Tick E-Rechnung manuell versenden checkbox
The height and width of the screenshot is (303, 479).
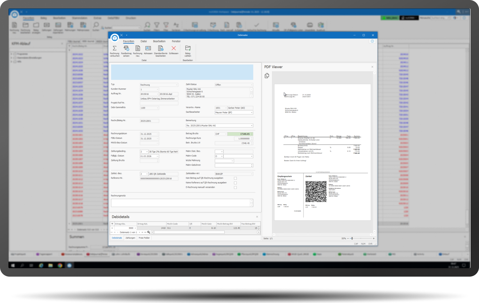[235, 187]
